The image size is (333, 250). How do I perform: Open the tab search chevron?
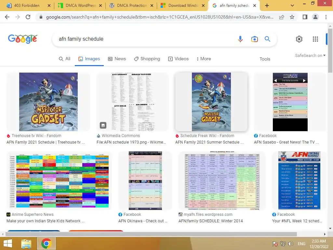(292, 6)
